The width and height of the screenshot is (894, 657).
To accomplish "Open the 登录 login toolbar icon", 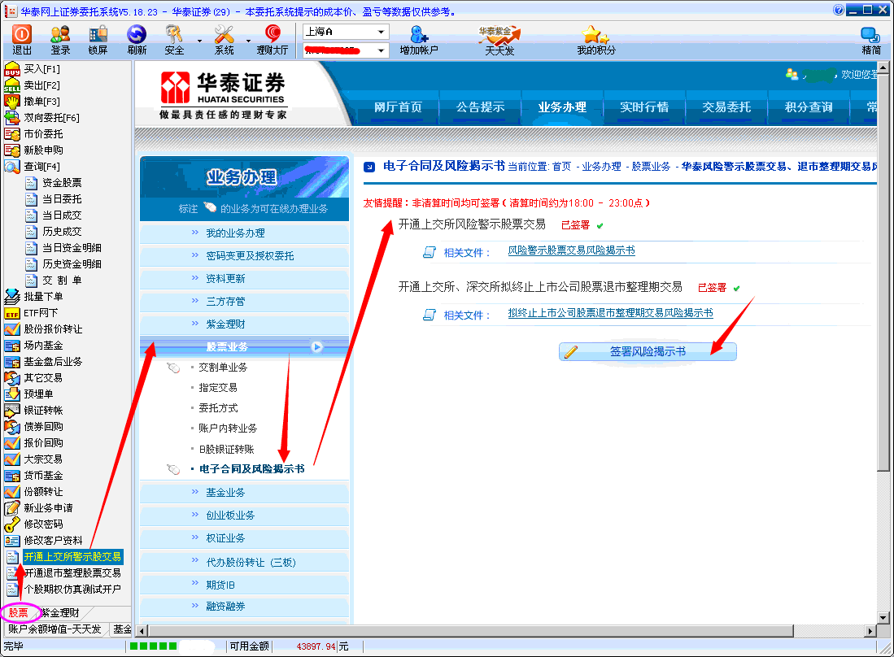I will click(60, 40).
